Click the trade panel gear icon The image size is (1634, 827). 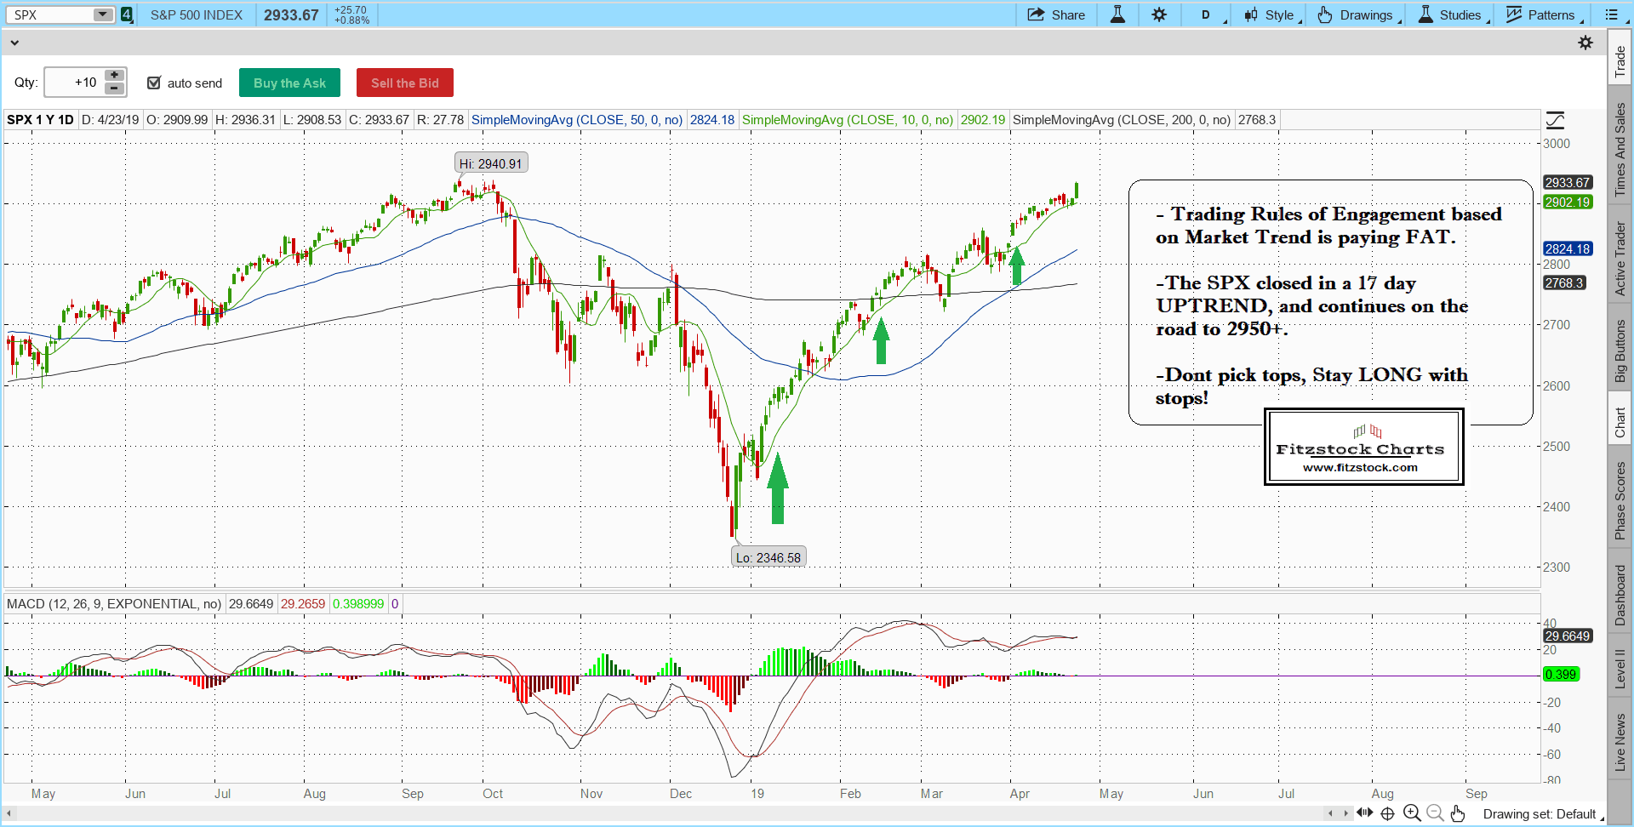(1585, 43)
